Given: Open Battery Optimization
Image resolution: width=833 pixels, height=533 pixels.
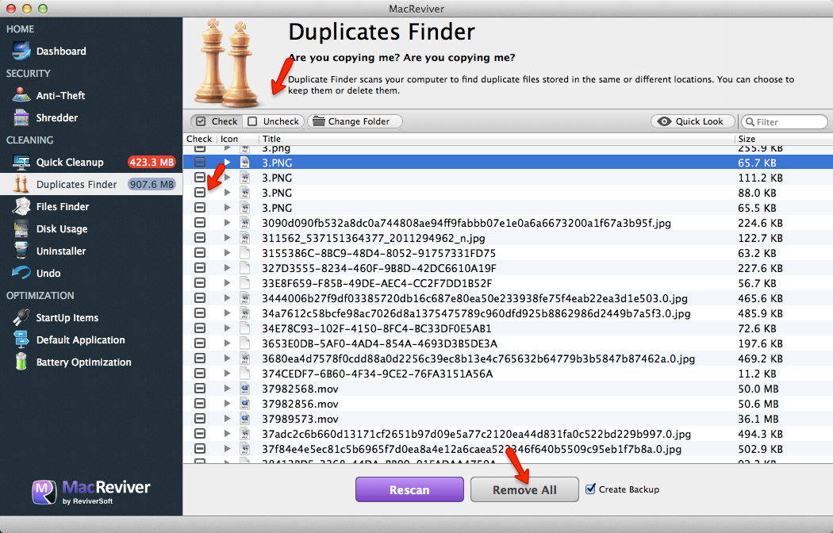Looking at the screenshot, I should (21, 362).
